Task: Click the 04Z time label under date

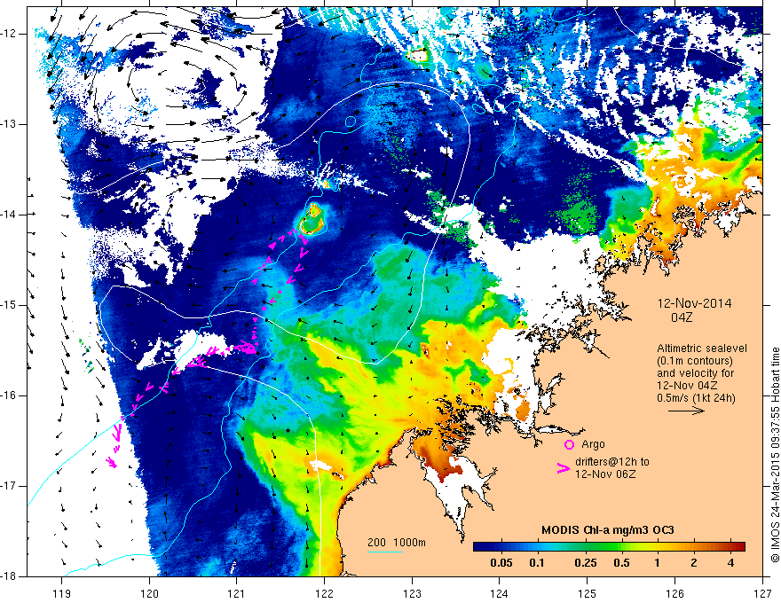Action: tap(682, 317)
